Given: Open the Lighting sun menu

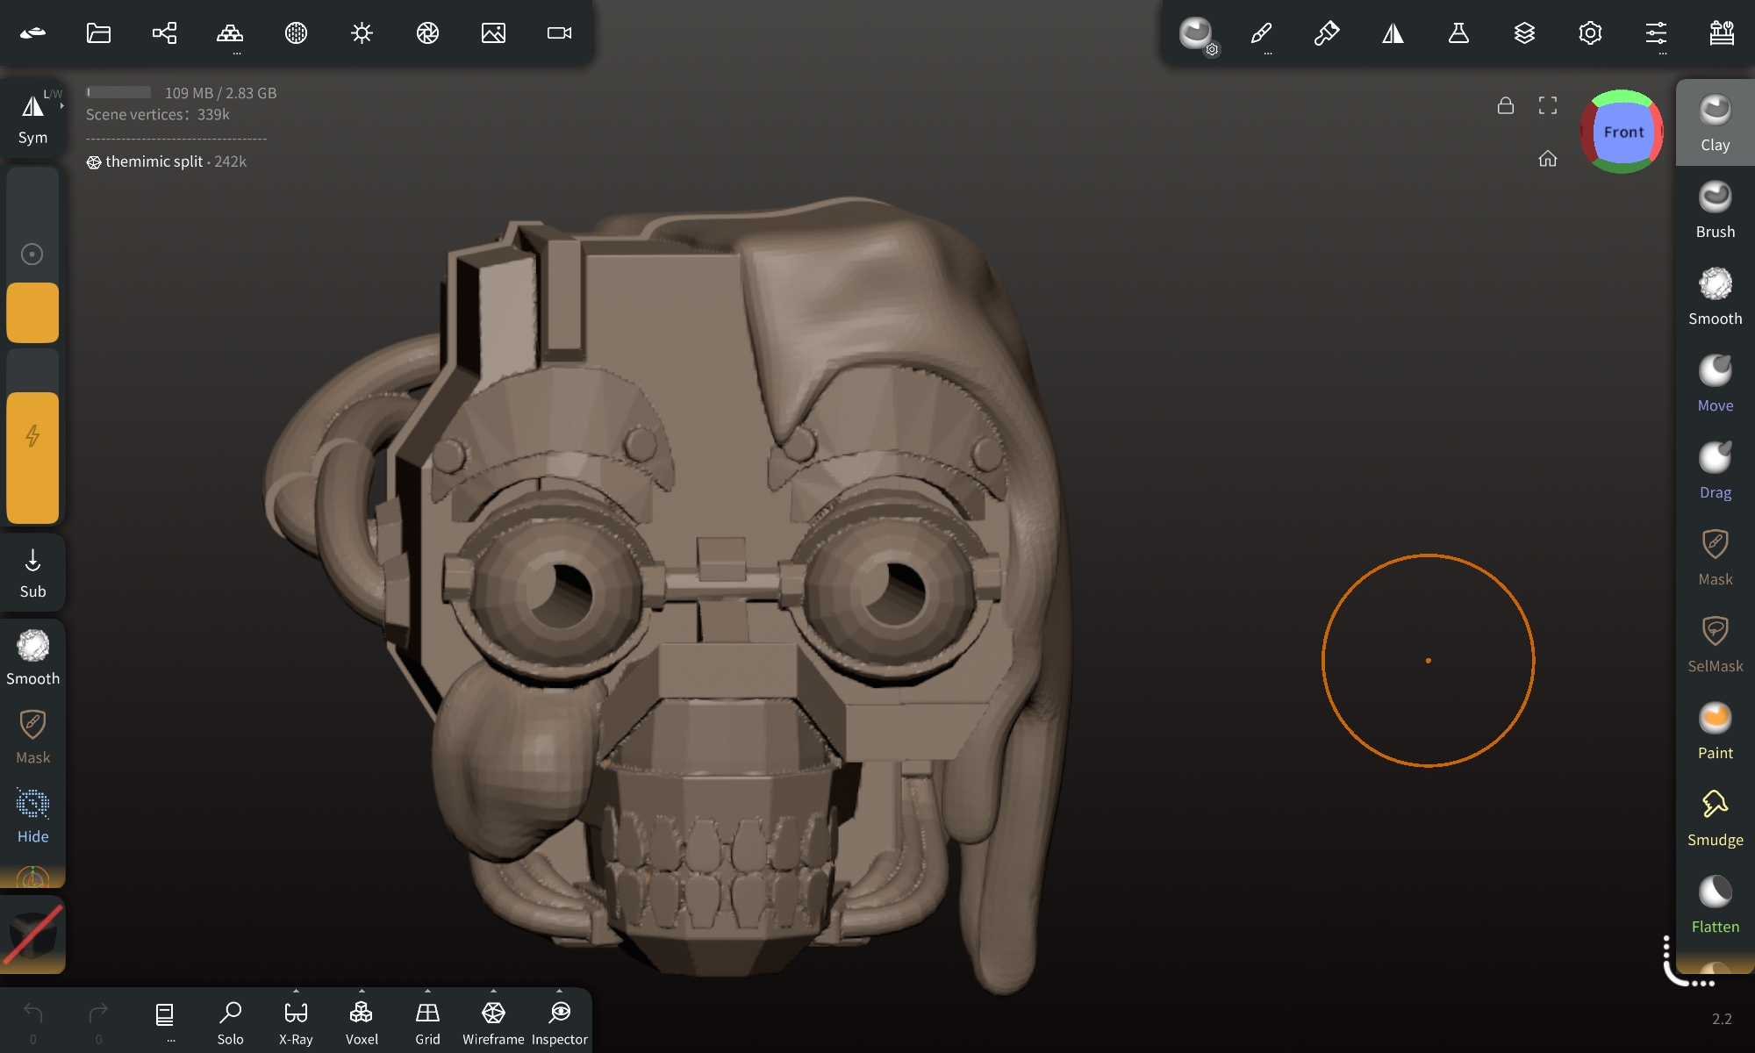Looking at the screenshot, I should point(362,33).
